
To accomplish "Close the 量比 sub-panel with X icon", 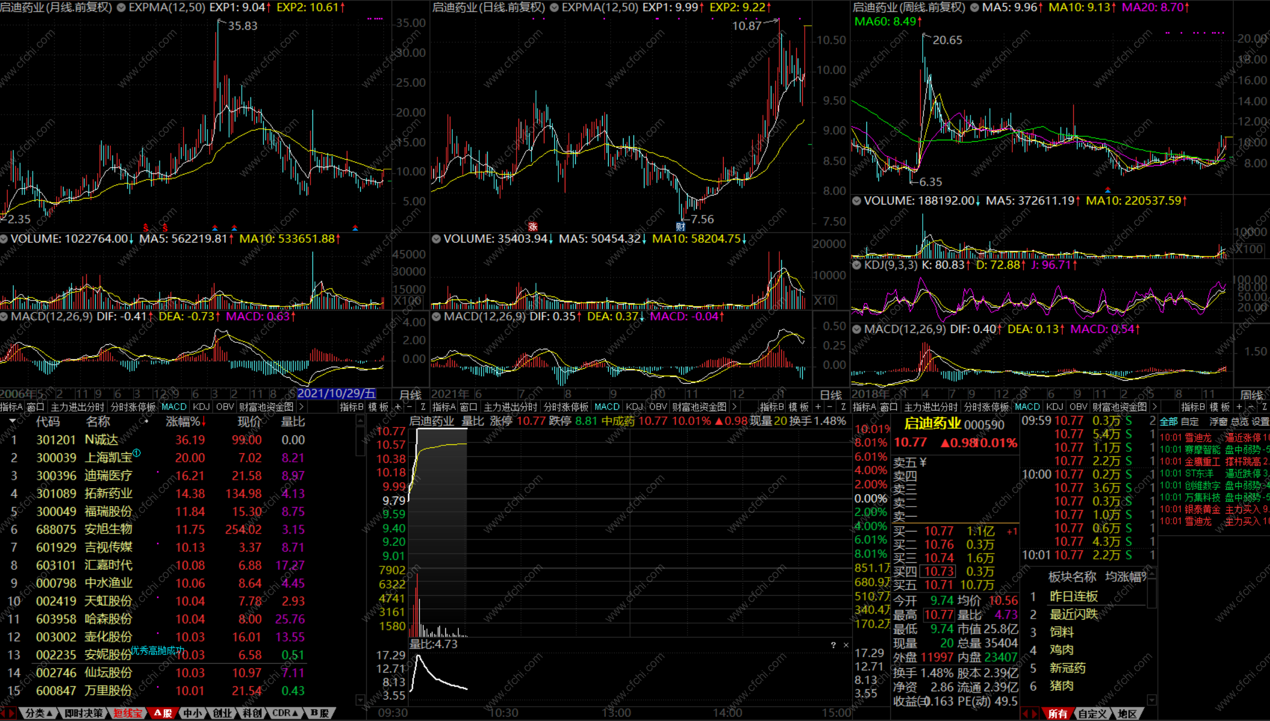I will pos(846,645).
